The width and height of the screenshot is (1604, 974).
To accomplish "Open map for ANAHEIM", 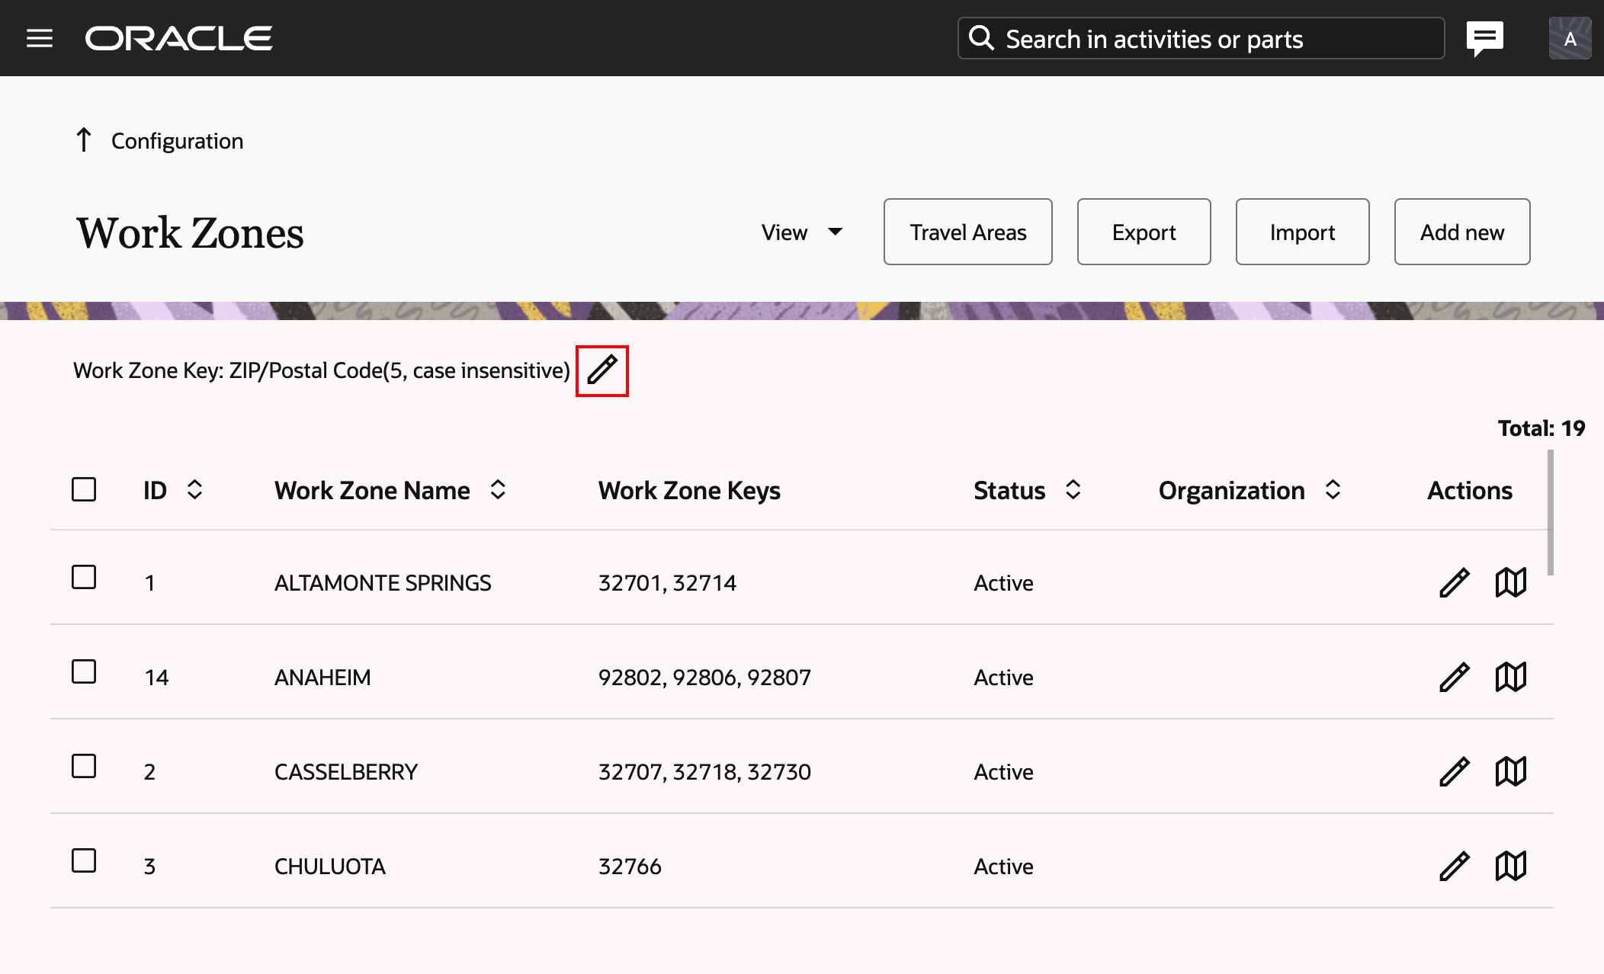I will [x=1510, y=678].
